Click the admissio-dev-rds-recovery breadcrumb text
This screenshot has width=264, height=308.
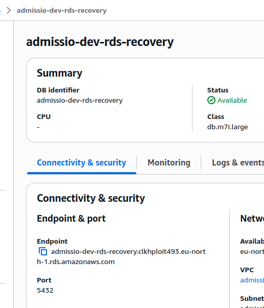point(62,10)
